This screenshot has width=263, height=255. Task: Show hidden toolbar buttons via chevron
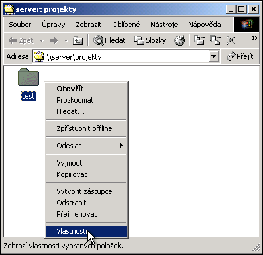pyautogui.click(x=255, y=38)
